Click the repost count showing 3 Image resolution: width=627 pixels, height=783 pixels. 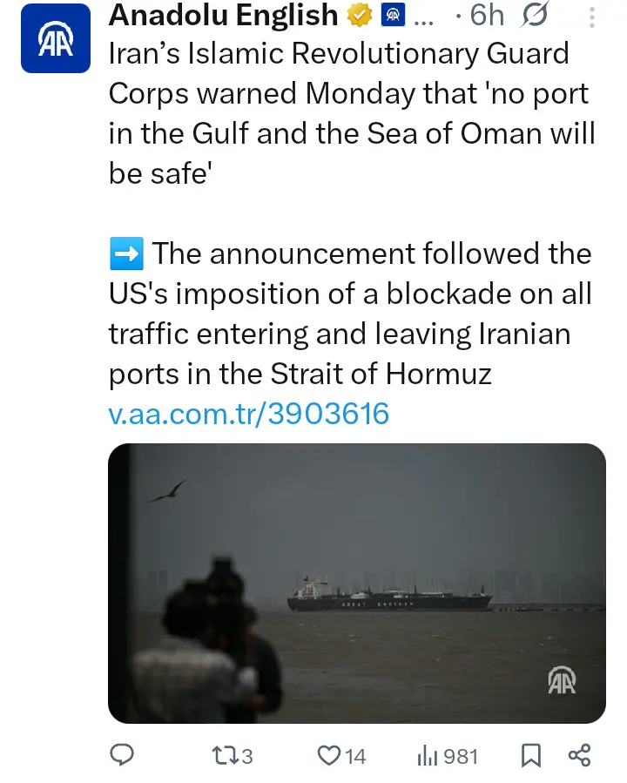(247, 756)
